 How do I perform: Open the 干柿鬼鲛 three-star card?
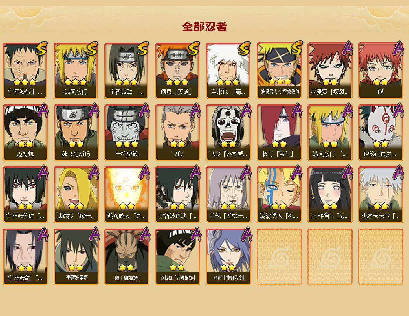coord(127,133)
